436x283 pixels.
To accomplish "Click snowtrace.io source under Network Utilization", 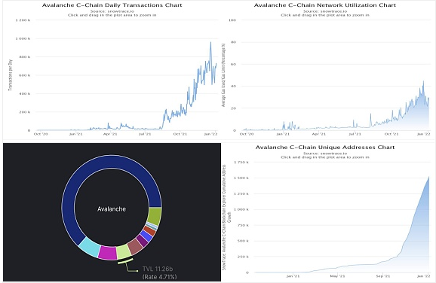I will tap(333, 11).
